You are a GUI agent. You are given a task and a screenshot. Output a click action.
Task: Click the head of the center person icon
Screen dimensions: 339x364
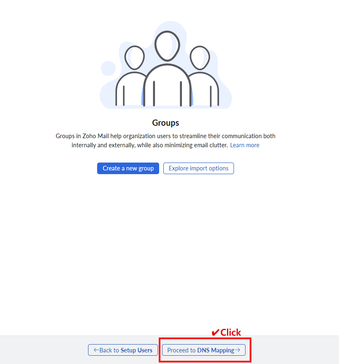click(x=167, y=46)
